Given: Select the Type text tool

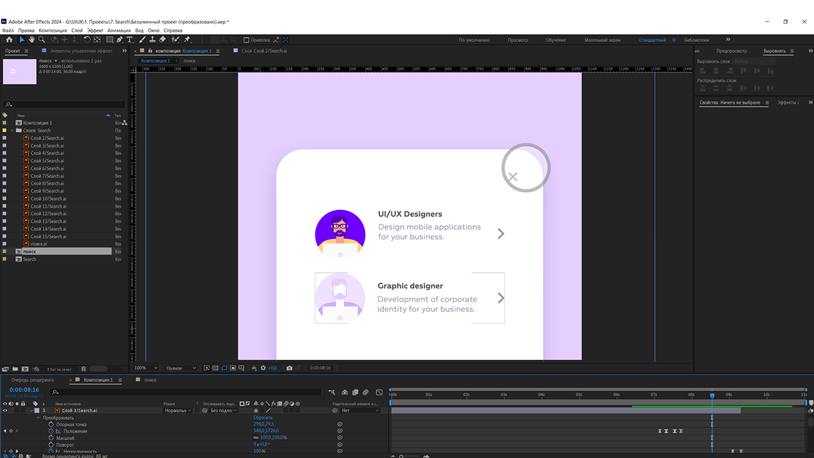Looking at the screenshot, I should pos(130,39).
